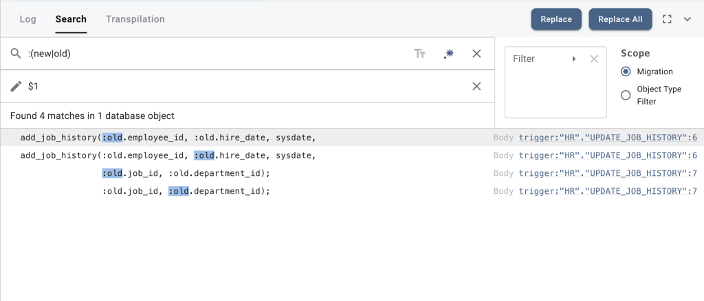Open the Transpilation tab
The width and height of the screenshot is (704, 301).
135,19
